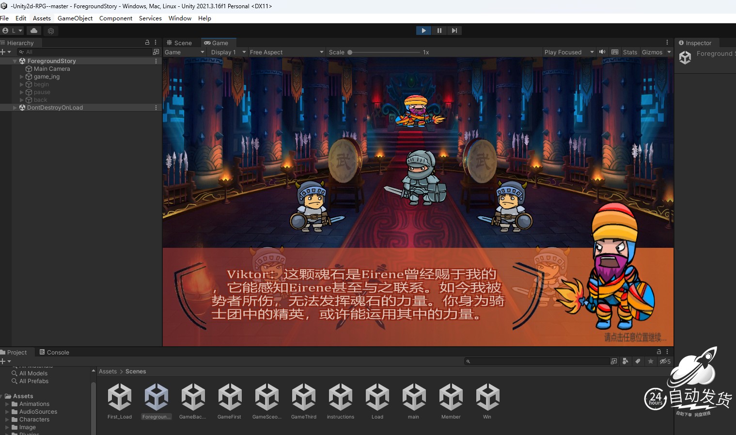Click the Project search-by-label tag icon
The width and height of the screenshot is (736, 435).
638,361
